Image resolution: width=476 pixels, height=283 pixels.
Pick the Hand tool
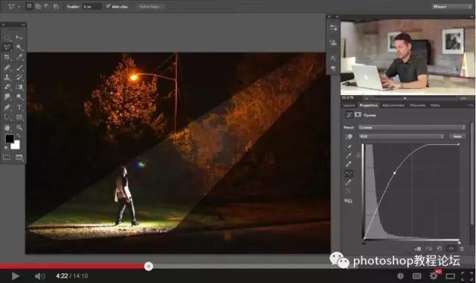(7, 128)
